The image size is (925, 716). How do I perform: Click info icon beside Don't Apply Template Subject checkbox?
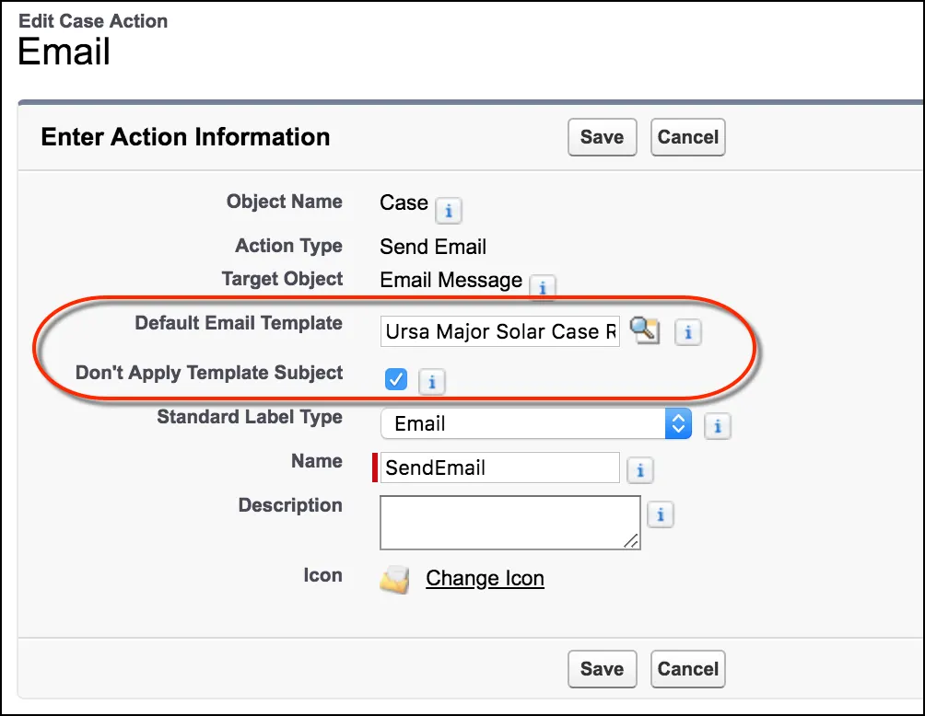pyautogui.click(x=431, y=382)
